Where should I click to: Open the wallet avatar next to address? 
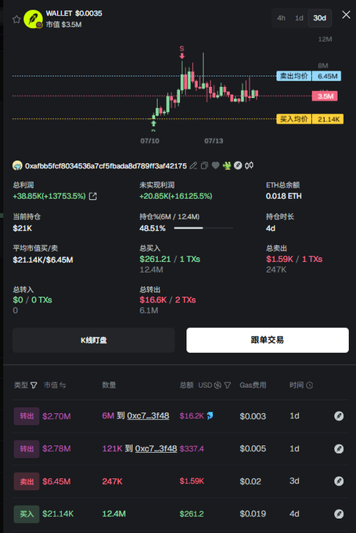[x=17, y=166]
